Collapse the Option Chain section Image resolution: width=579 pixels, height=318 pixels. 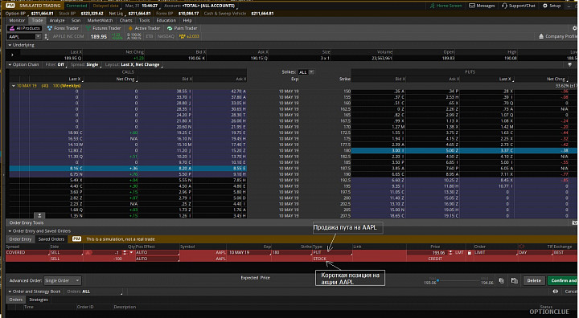pos(10,64)
